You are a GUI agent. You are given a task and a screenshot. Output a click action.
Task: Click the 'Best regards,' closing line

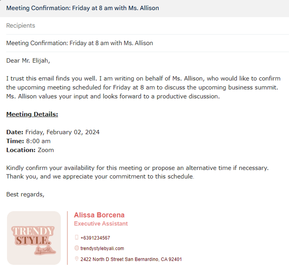[x=26, y=195]
